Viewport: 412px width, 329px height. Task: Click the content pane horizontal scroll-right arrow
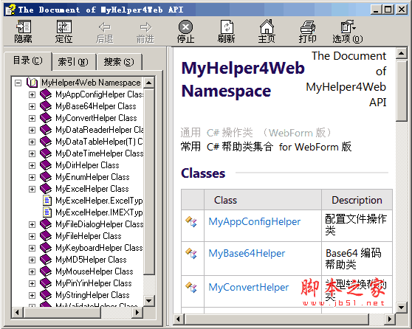pyautogui.click(x=390, y=319)
